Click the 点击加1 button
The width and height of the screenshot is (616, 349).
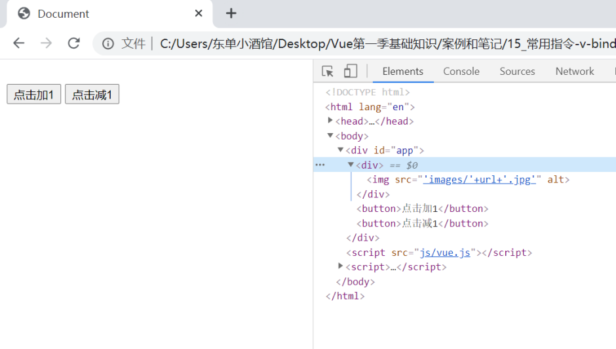click(34, 94)
